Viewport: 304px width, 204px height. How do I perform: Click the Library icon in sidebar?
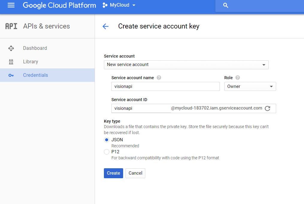[11, 62]
